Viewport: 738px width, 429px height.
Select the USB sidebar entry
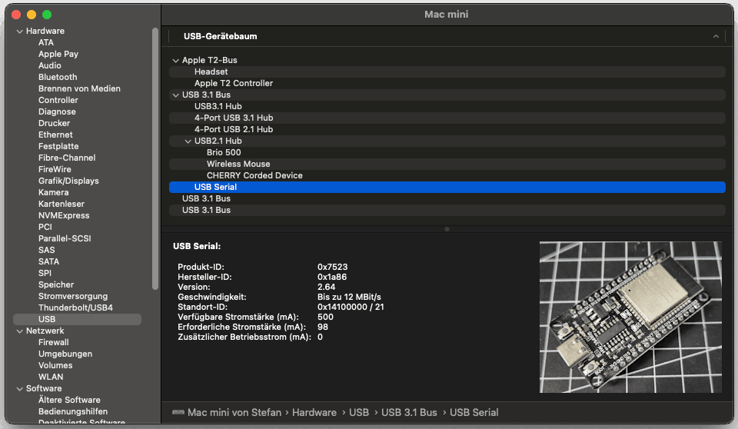(x=77, y=319)
